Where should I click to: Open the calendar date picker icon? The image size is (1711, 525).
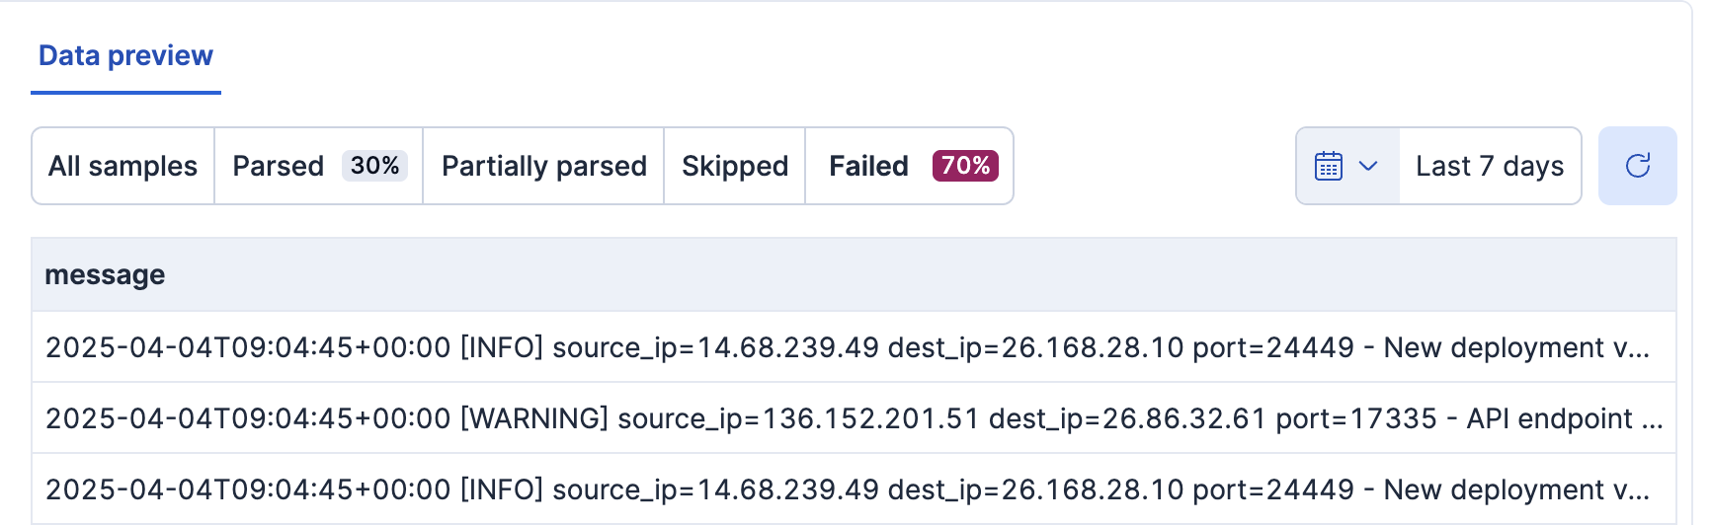pos(1329,166)
